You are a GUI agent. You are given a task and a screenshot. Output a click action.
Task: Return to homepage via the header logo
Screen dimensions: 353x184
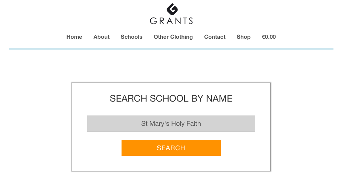pos(171,14)
